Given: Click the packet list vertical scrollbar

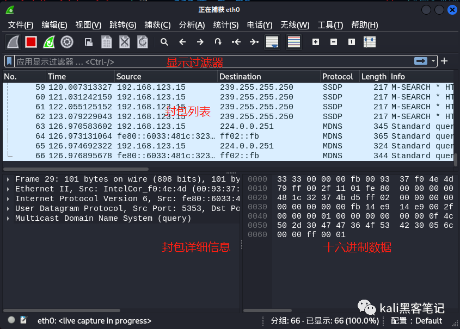Looking at the screenshot, I should 456,160.
